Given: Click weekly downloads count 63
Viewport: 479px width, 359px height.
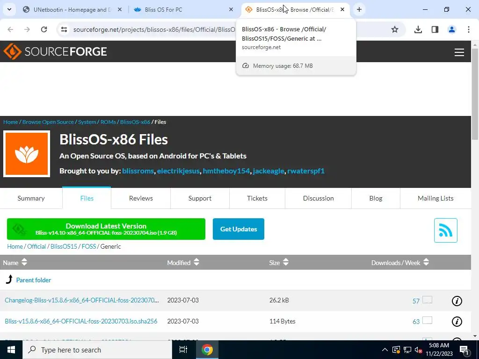Looking at the screenshot, I should [416, 322].
